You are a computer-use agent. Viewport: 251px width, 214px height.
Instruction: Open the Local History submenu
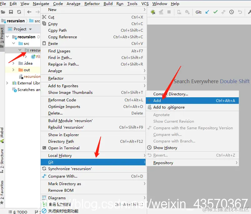[x=94, y=156]
